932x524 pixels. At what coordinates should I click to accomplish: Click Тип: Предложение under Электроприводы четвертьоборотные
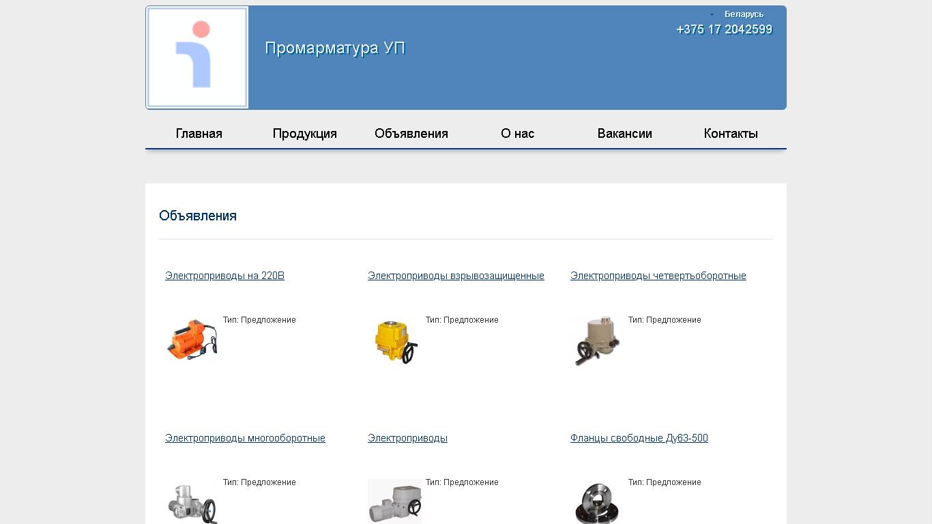pyautogui.click(x=665, y=320)
